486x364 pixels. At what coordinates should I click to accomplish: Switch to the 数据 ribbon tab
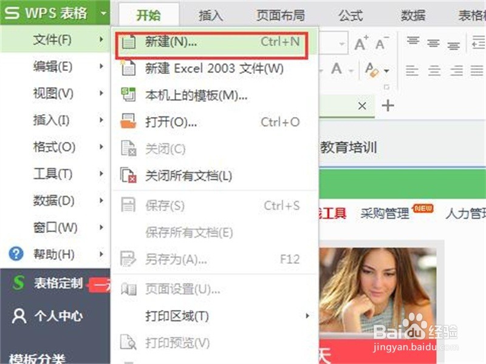click(413, 15)
